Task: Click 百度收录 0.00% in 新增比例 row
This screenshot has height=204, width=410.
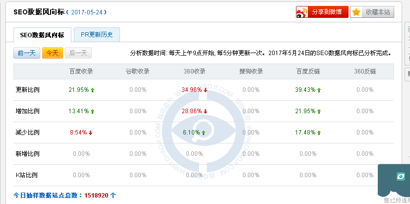Action: click(x=81, y=154)
